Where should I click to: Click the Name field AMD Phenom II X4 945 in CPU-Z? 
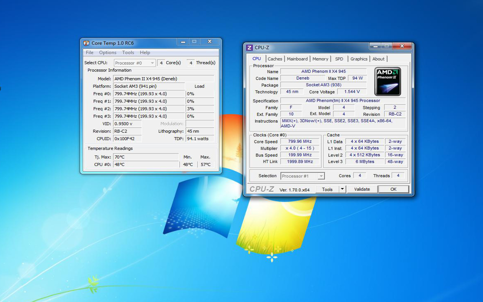pyautogui.click(x=323, y=71)
